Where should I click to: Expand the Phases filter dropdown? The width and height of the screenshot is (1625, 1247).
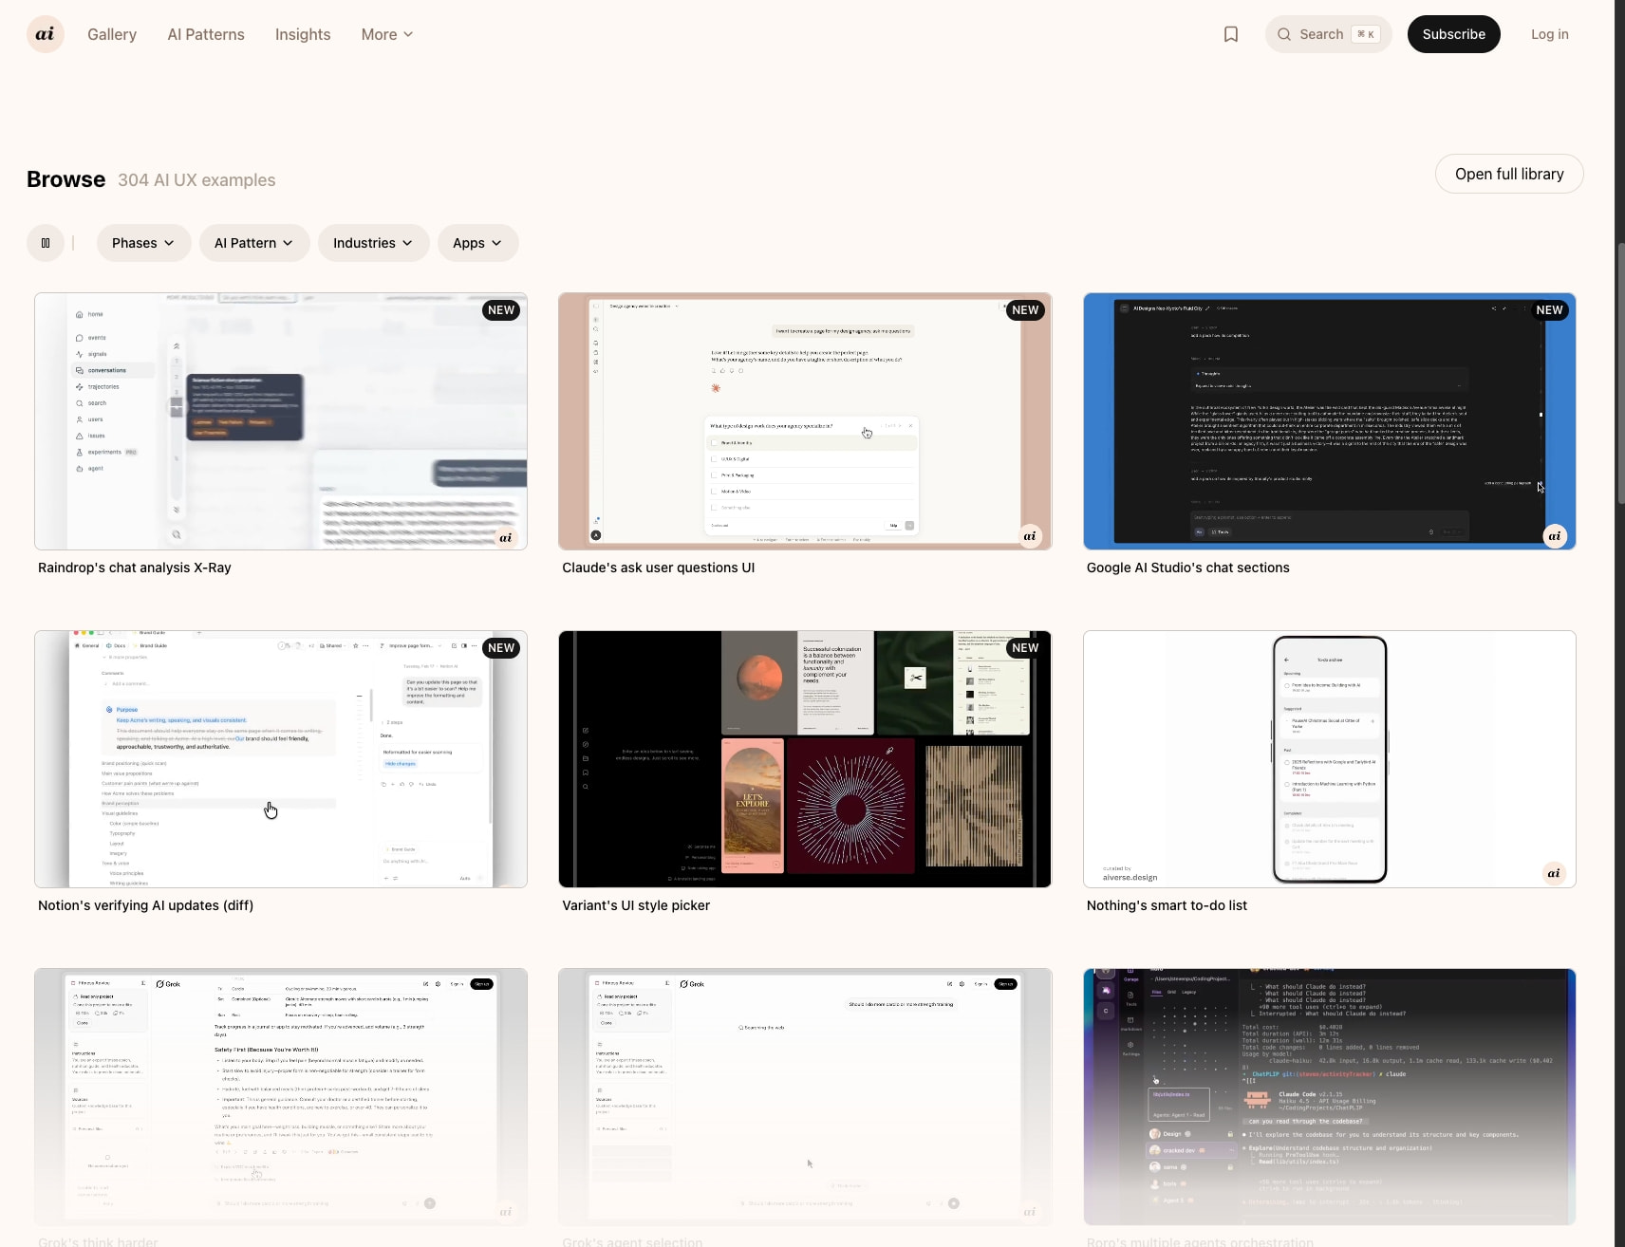(x=143, y=243)
